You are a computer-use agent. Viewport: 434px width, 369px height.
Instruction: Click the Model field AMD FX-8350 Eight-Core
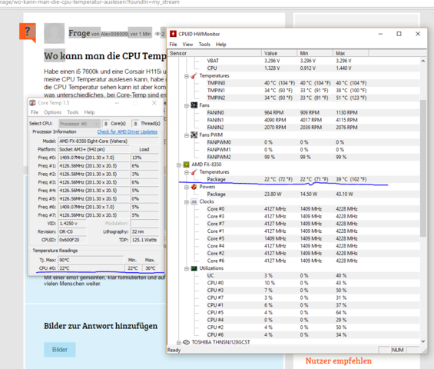(x=109, y=141)
